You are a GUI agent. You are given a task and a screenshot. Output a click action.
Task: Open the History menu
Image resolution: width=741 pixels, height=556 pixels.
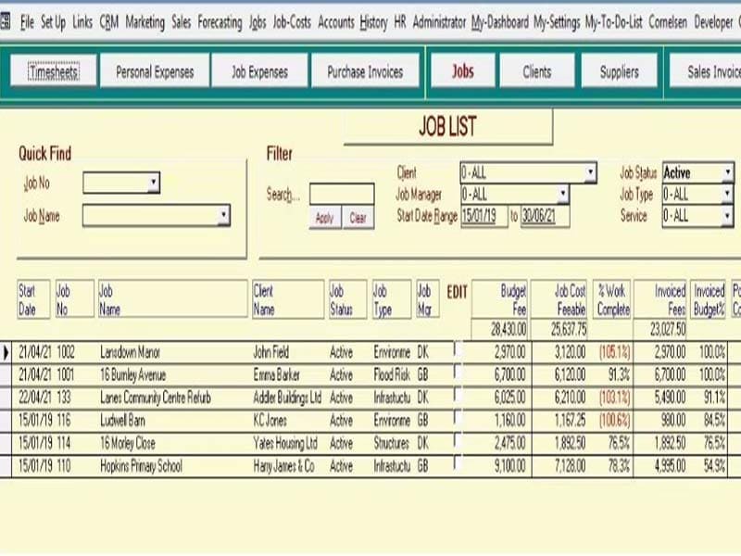pyautogui.click(x=374, y=21)
